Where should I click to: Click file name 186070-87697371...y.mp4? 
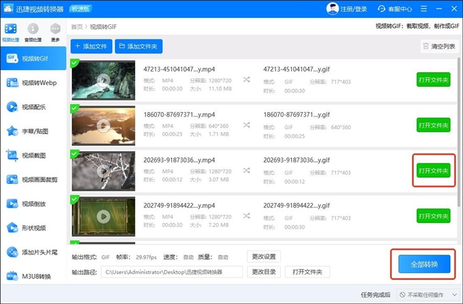pyautogui.click(x=179, y=115)
